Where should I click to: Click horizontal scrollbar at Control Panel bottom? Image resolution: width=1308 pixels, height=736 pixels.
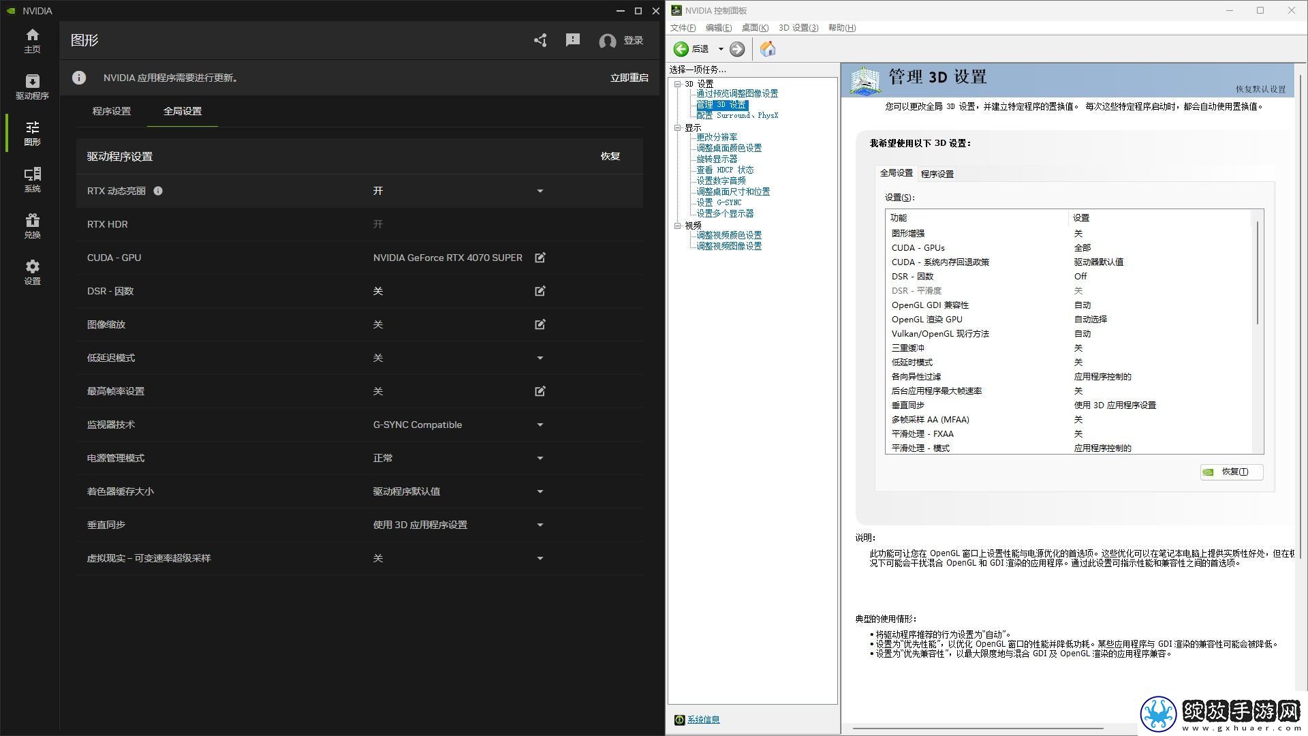978,729
